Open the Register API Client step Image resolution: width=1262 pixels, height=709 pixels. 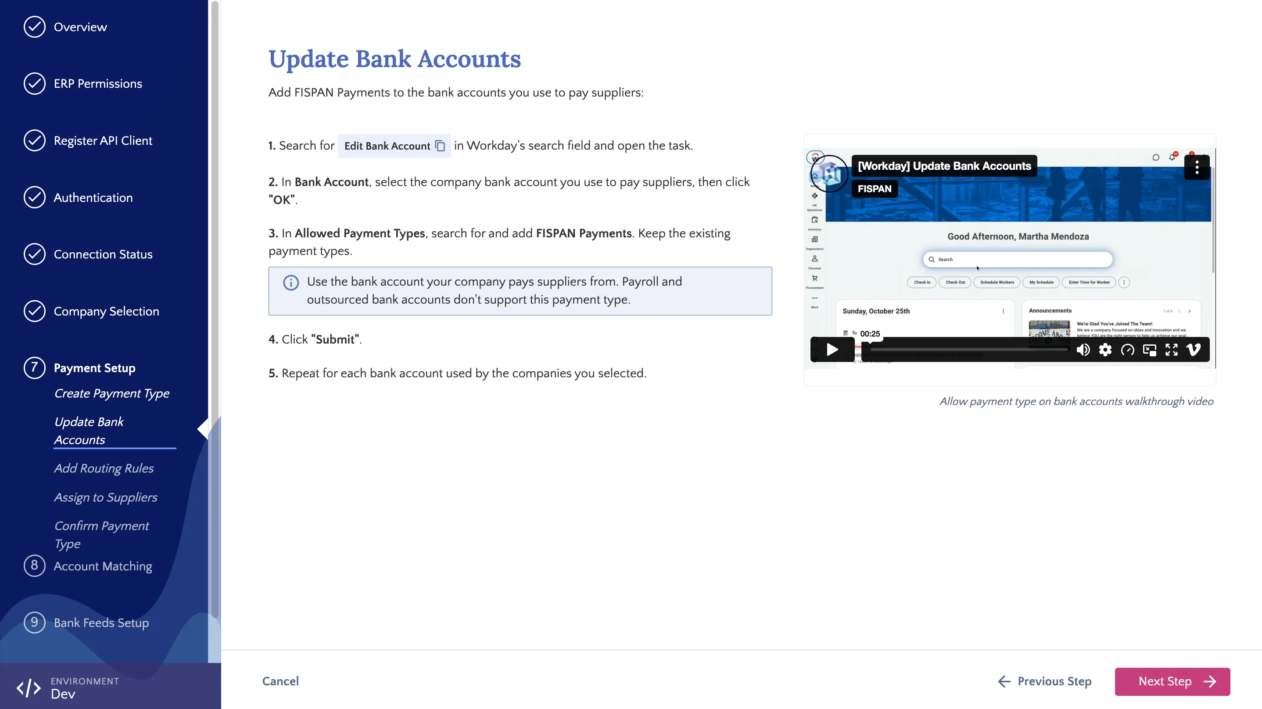coord(103,141)
